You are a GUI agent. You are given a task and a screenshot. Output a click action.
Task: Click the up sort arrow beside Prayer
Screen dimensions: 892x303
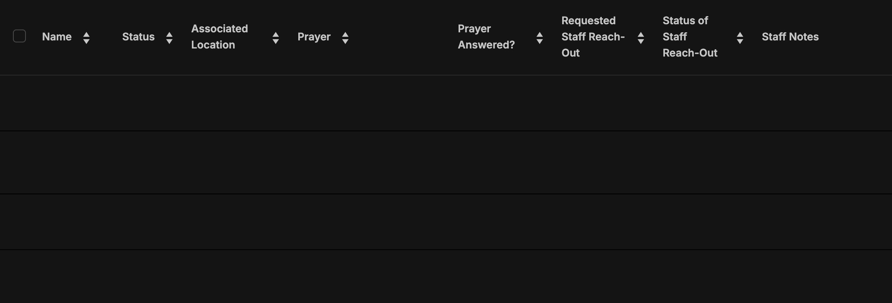(345, 34)
